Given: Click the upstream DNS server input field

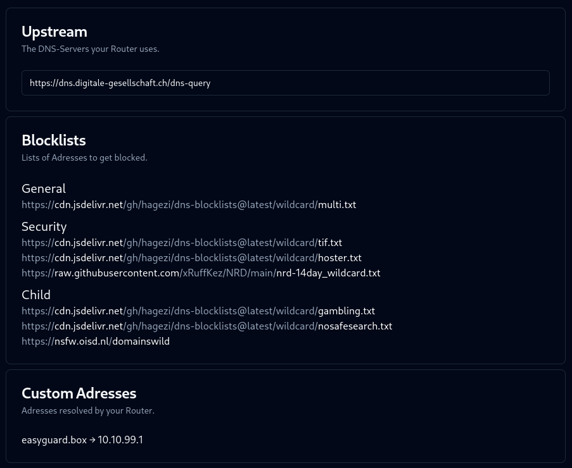Looking at the screenshot, I should pos(285,83).
